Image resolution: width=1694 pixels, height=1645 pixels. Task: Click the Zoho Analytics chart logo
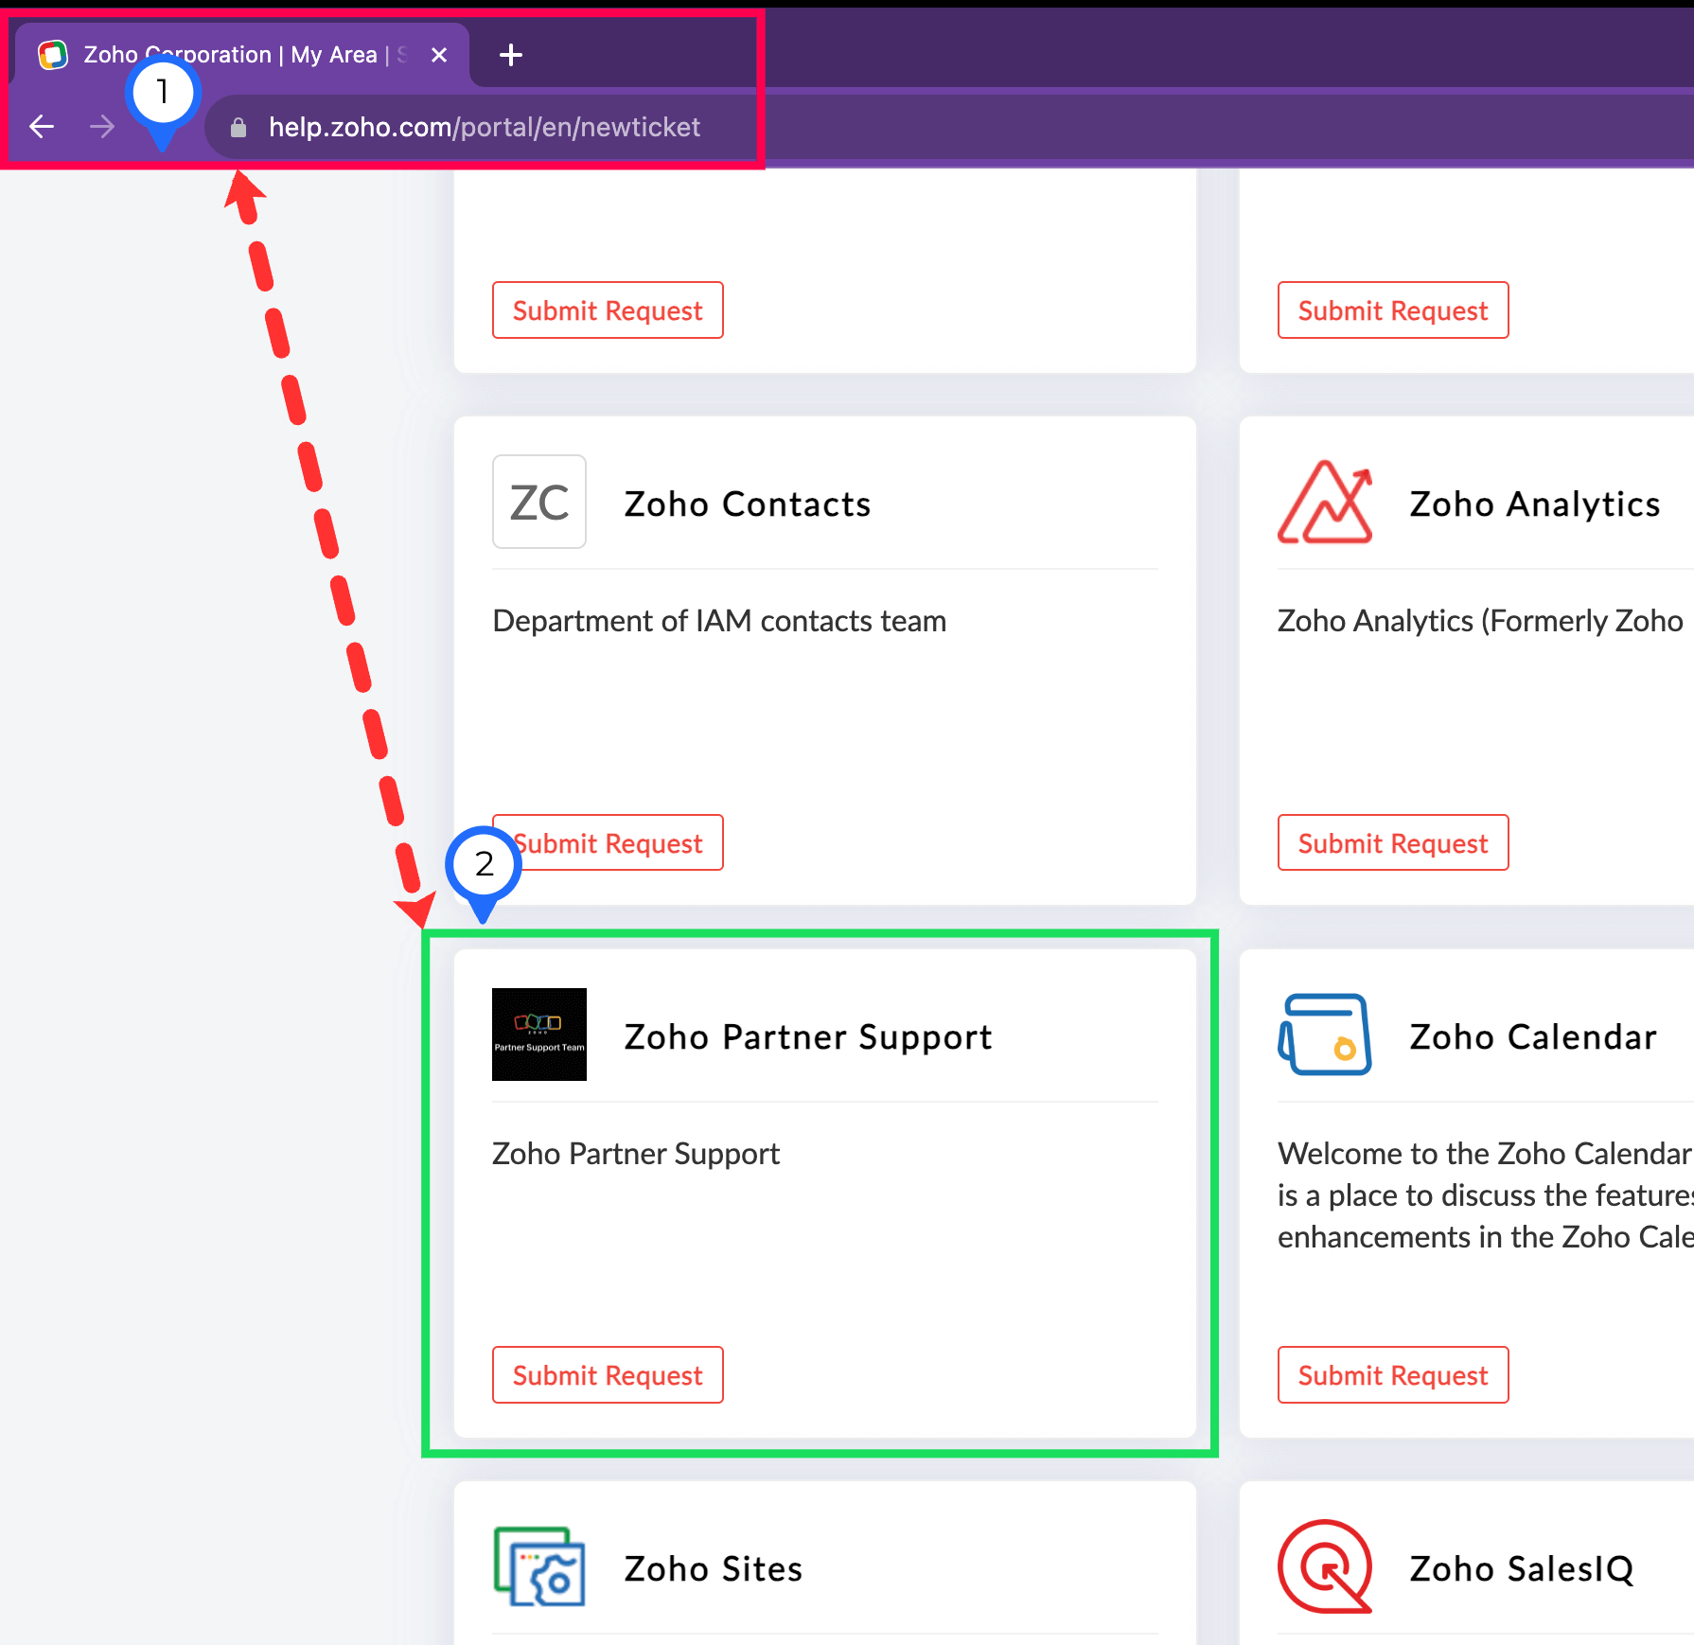[1325, 502]
